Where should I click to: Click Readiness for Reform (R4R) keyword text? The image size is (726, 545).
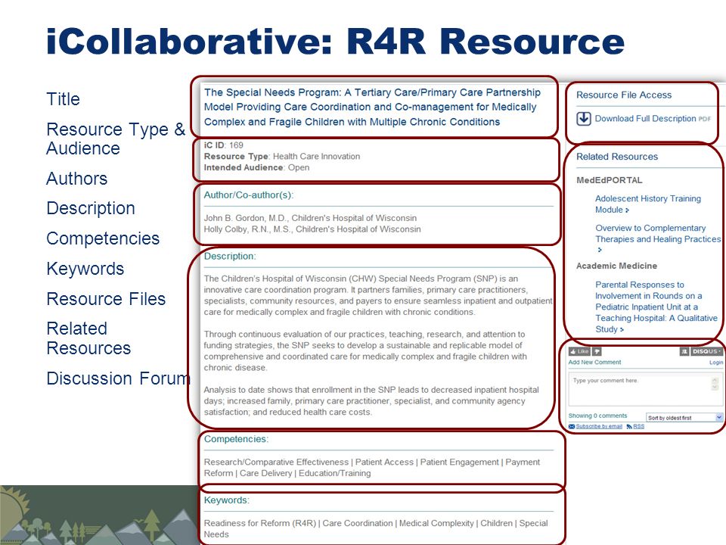coord(259,523)
